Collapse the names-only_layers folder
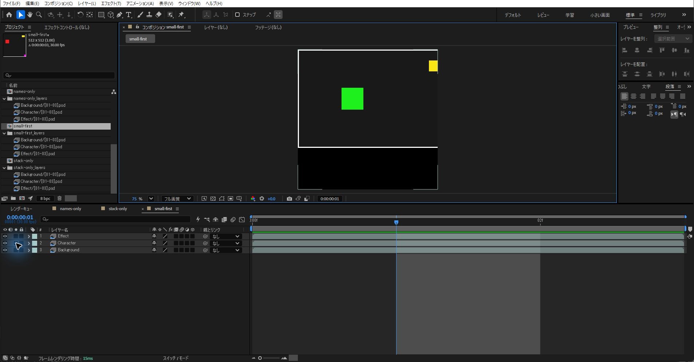 [x=4, y=99]
